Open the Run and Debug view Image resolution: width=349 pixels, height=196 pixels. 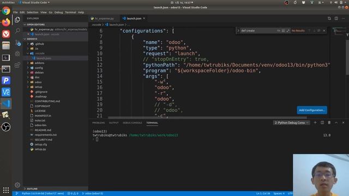click(x=17, y=53)
